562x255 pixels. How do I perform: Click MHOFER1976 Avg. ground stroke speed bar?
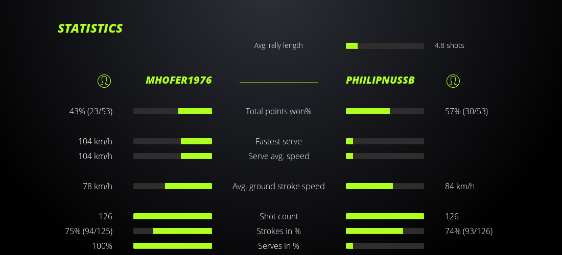coord(173,186)
